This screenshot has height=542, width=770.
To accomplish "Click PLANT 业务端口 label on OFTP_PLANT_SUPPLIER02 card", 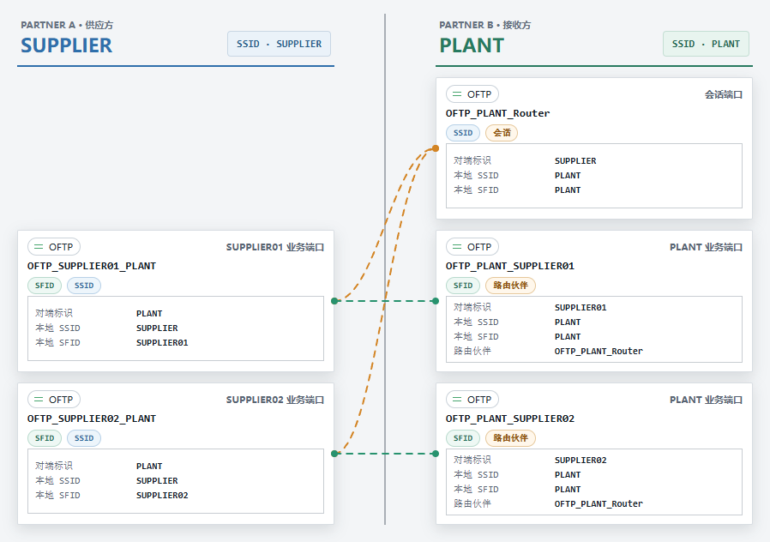I will coord(706,400).
